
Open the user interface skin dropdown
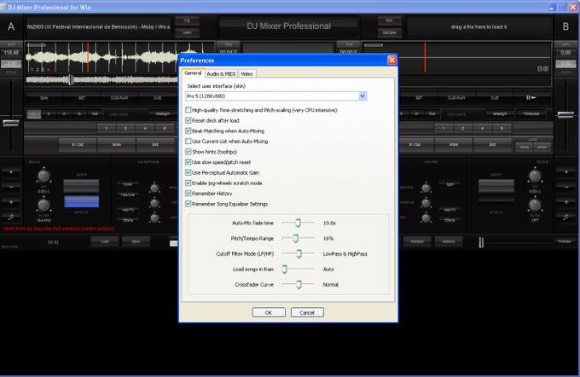coord(362,96)
